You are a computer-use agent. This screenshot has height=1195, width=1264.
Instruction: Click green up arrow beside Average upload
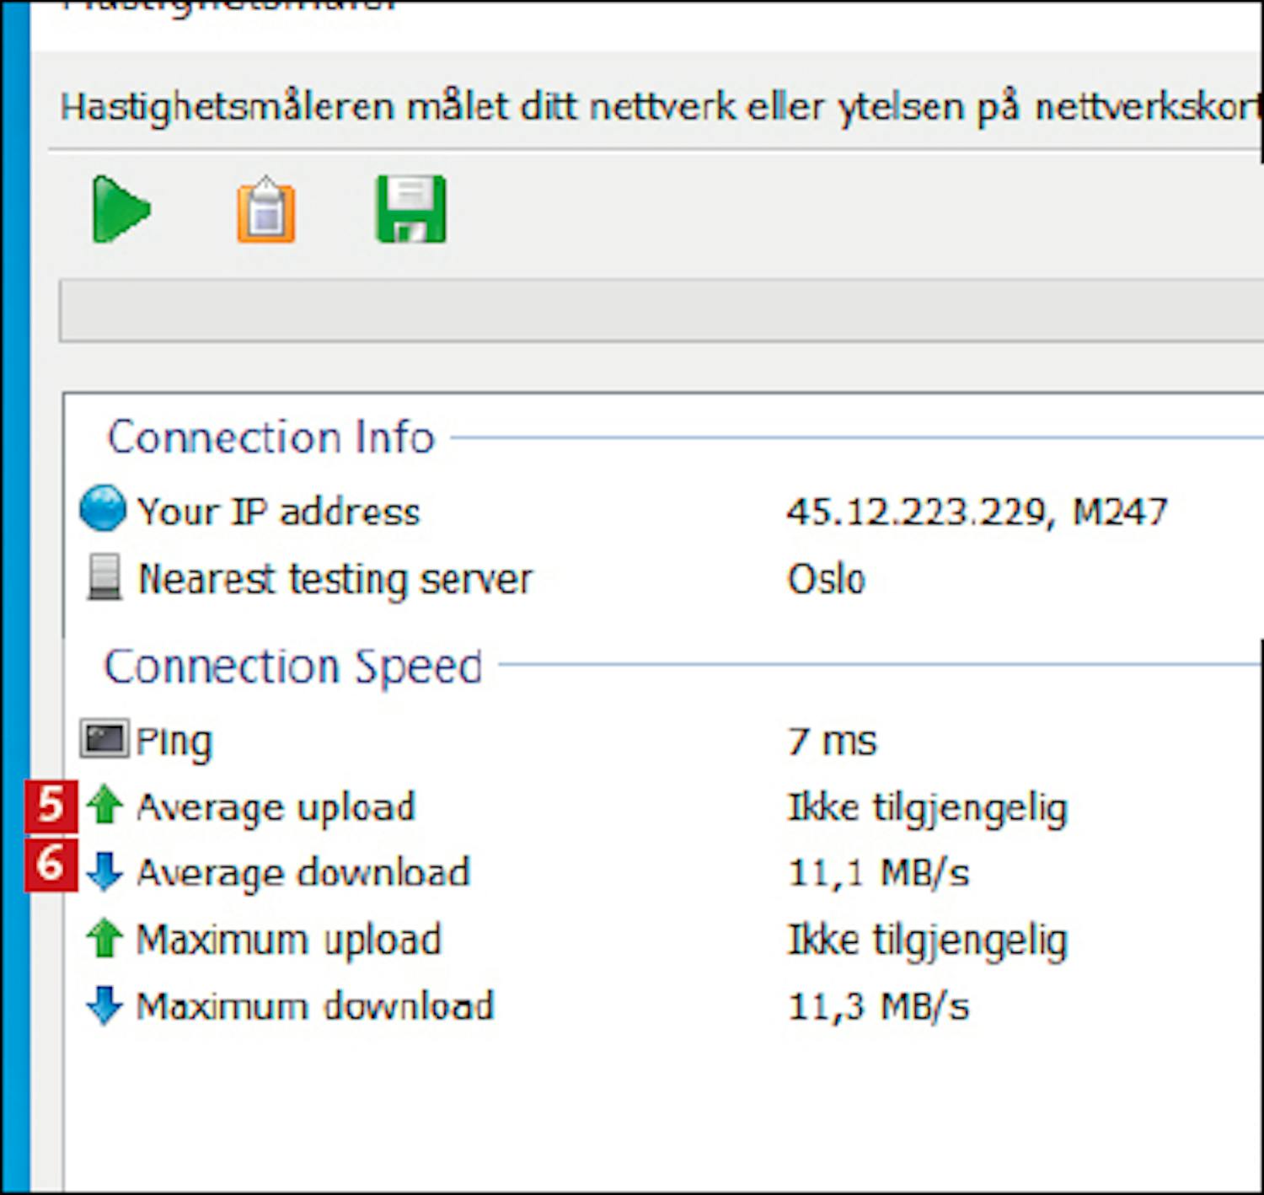coord(105,804)
